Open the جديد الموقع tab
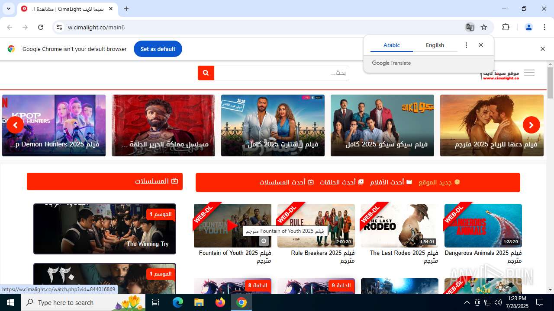554x311 pixels. pos(439,182)
